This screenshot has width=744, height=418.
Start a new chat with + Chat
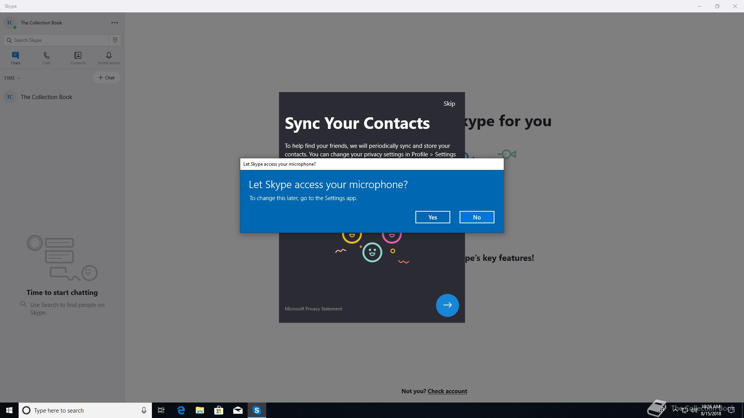(x=107, y=77)
